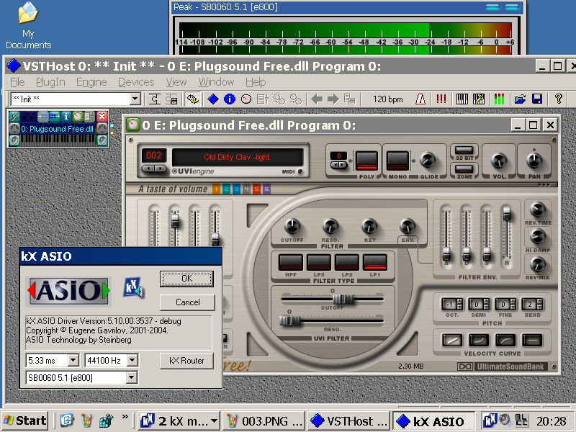
Task: Click the kX speaker icon in the ASIO dialog
Action: (x=133, y=287)
